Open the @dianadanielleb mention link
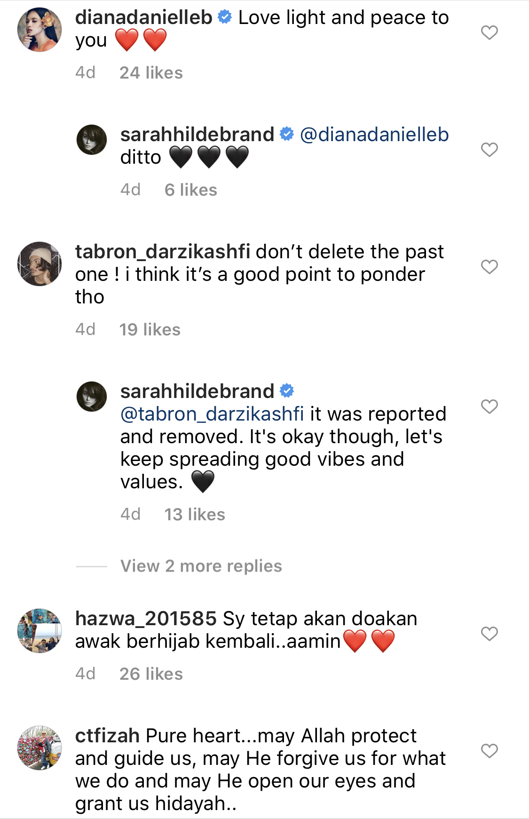 [x=374, y=135]
